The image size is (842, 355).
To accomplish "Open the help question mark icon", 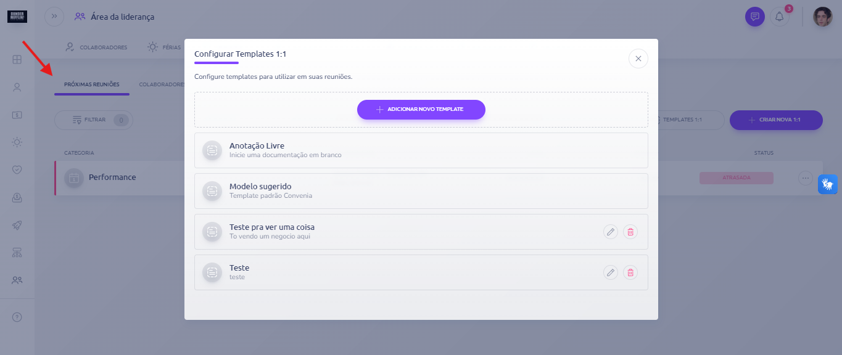I will point(17,317).
